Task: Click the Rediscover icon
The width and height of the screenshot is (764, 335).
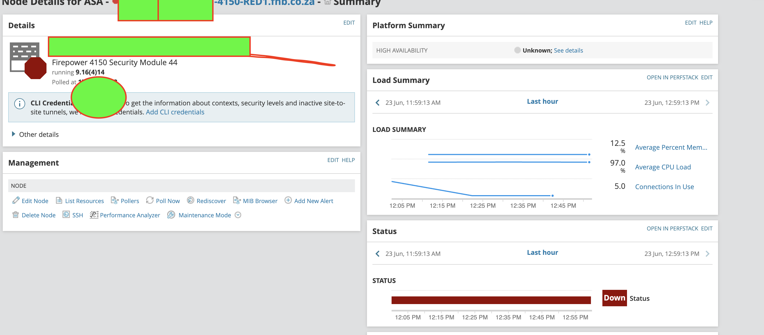Action: pyautogui.click(x=190, y=200)
